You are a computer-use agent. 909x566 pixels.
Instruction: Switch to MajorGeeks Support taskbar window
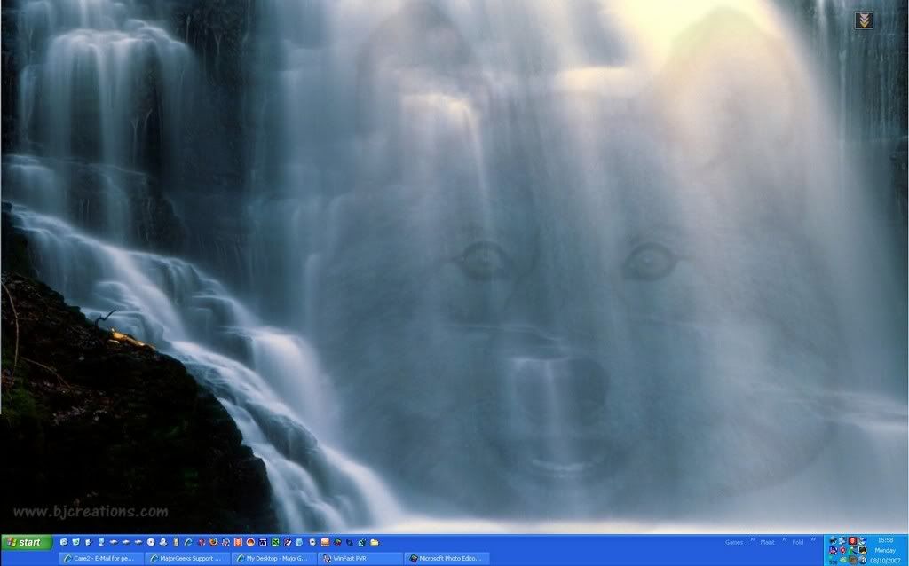pyautogui.click(x=186, y=559)
